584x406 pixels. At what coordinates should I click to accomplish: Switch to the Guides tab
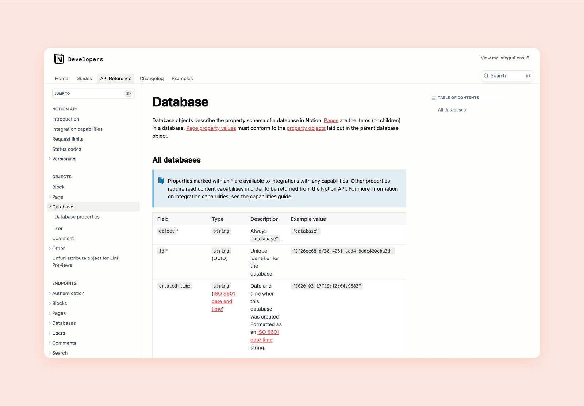click(x=84, y=78)
